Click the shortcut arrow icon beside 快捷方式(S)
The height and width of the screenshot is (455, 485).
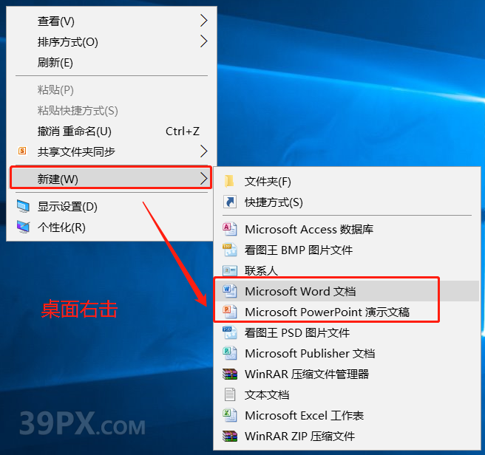point(230,202)
